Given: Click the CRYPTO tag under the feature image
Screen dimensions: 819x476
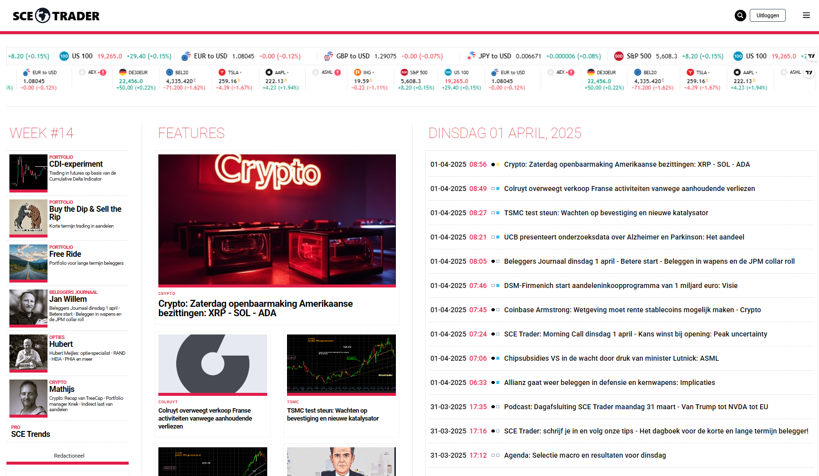Looking at the screenshot, I should point(167,293).
